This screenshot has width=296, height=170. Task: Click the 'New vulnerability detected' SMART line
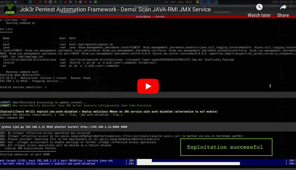point(76,106)
